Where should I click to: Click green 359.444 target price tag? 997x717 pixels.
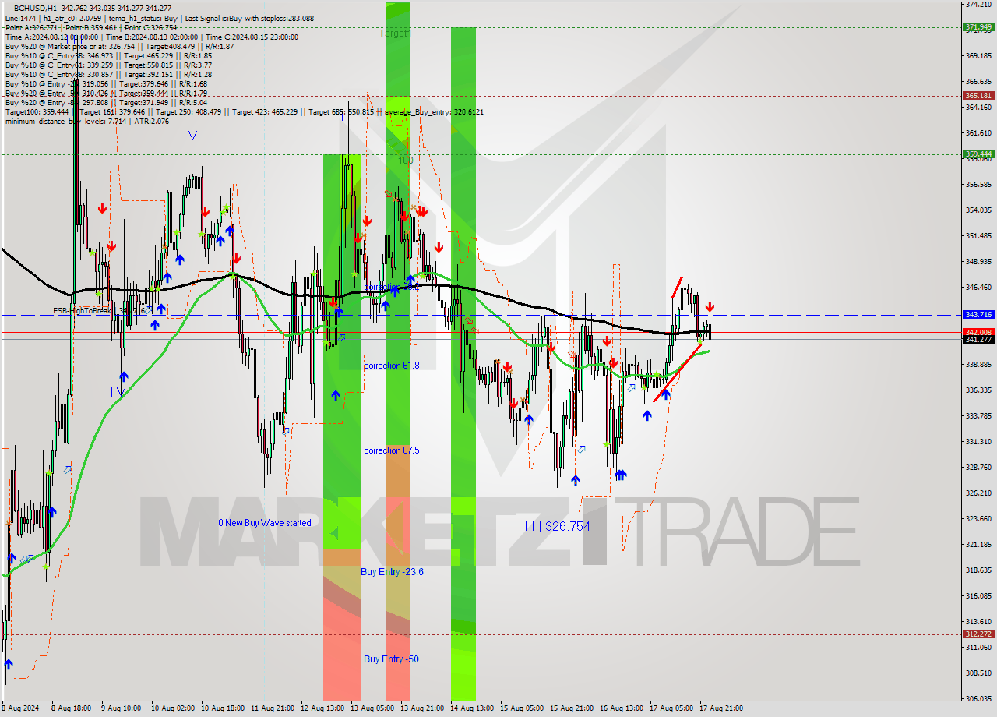978,154
